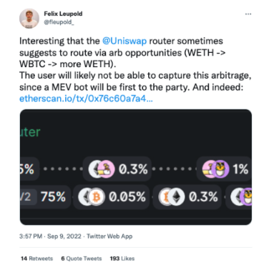Click the @fleupold_ handle
Screen dimensions: 279x275
[59, 22]
